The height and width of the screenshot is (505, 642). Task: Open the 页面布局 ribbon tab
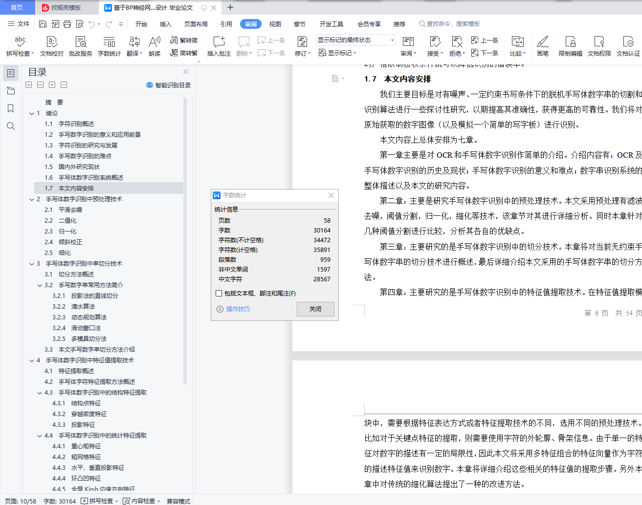(196, 24)
